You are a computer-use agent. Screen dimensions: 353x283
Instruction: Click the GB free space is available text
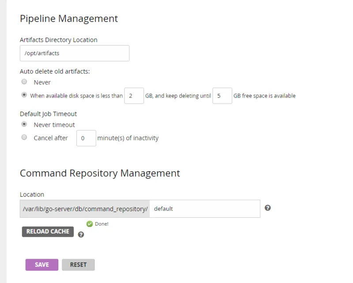pos(264,96)
